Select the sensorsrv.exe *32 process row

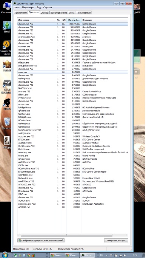pos(72,204)
